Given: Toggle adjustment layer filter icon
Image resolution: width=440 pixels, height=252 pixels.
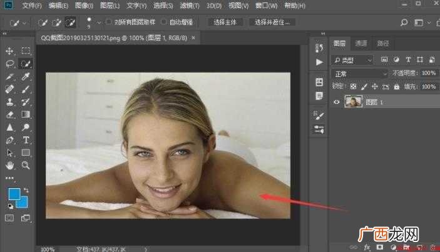Looking at the screenshot, I should [396, 59].
